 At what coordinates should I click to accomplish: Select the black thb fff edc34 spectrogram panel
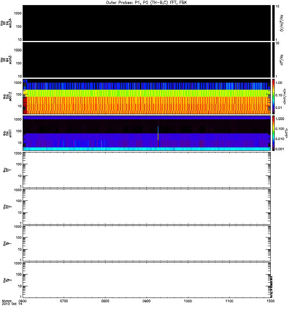(x=147, y=23)
